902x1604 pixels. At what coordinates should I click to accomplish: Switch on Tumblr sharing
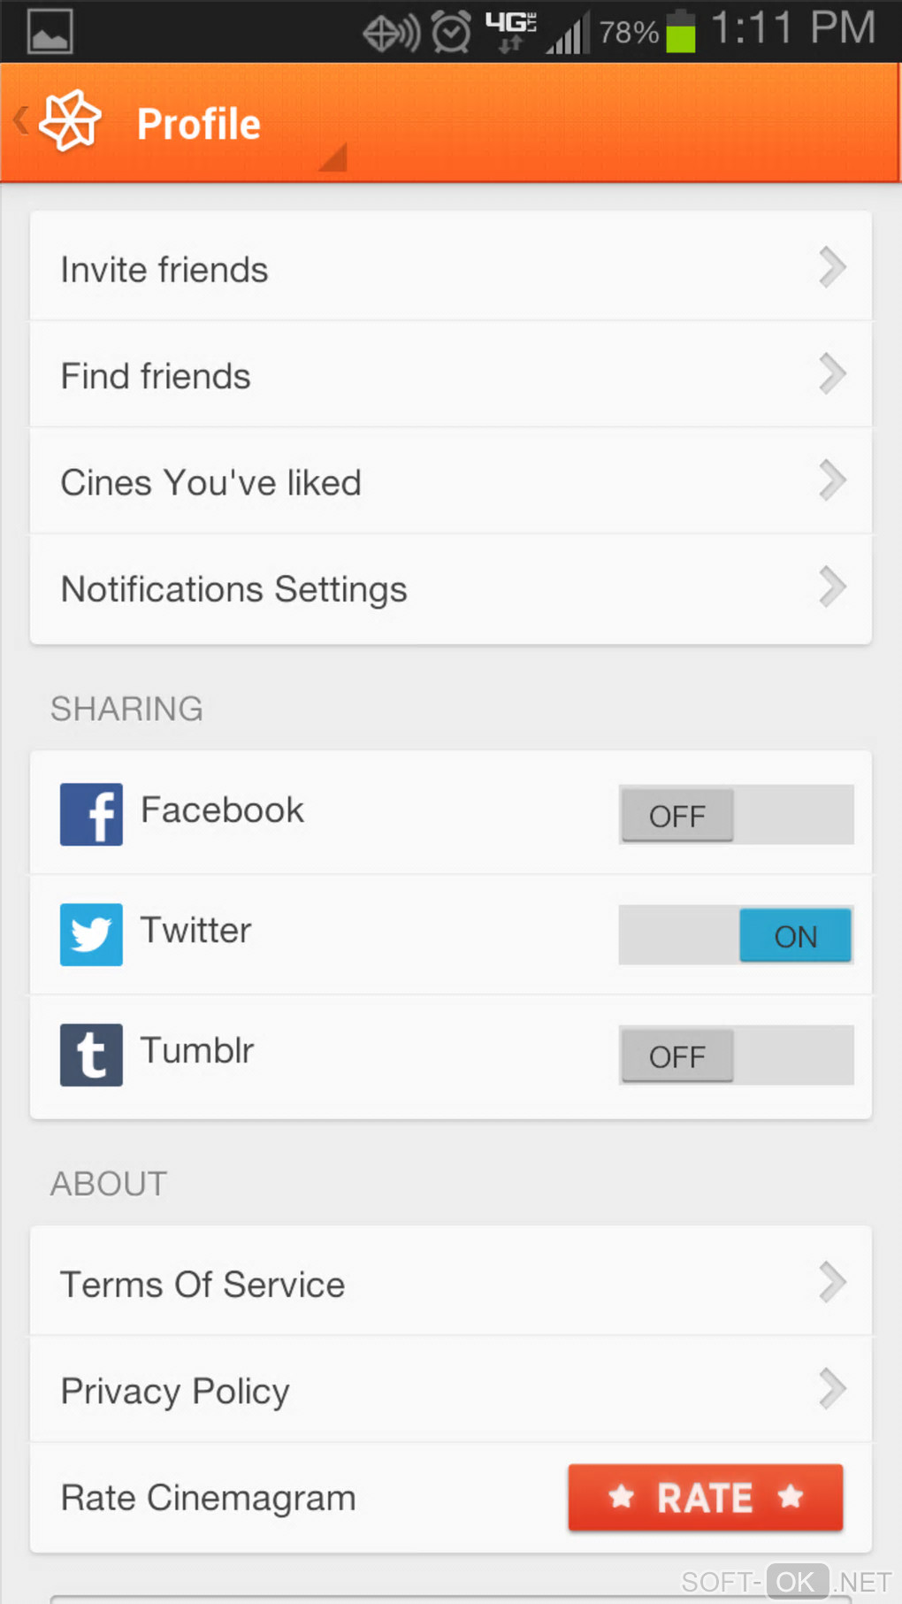(x=736, y=1055)
